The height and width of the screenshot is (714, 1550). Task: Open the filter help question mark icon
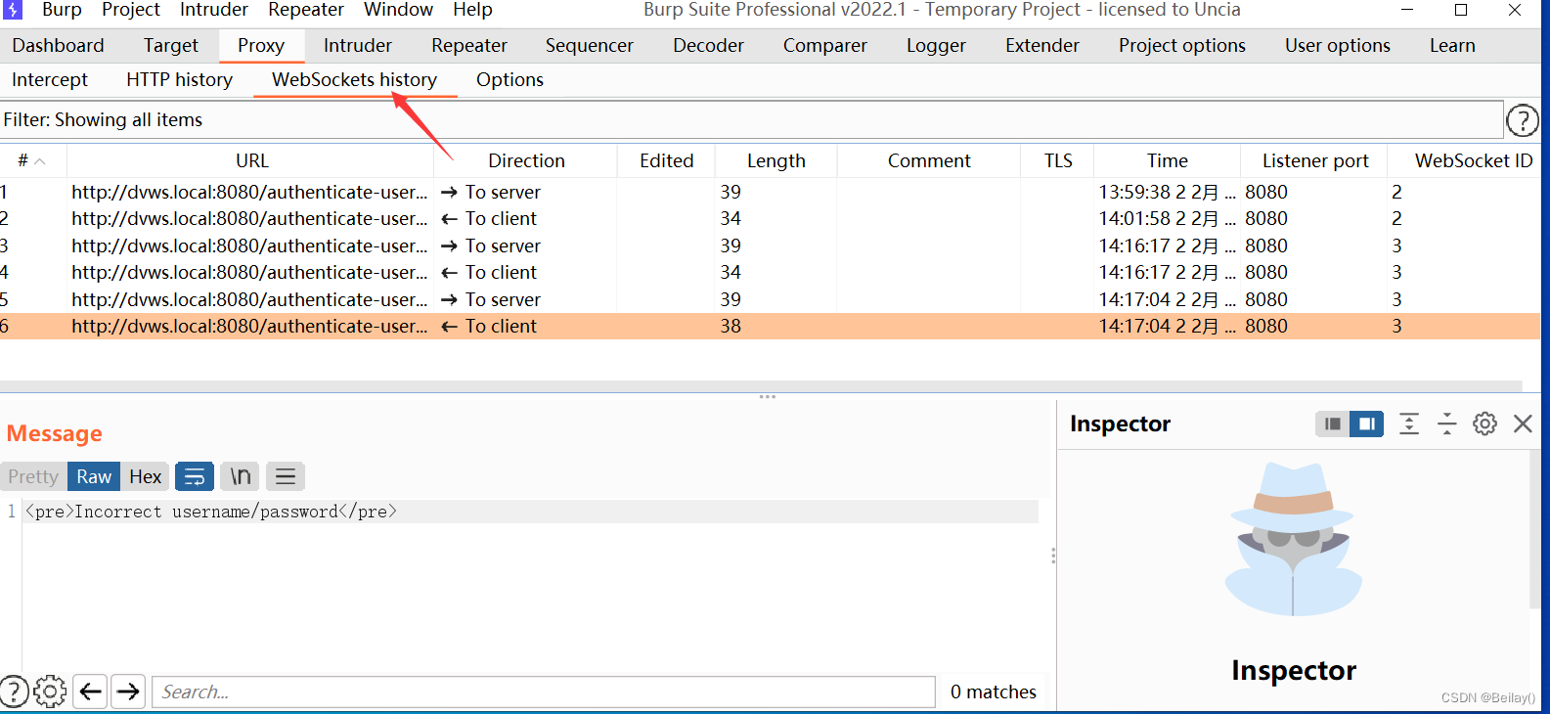[1522, 120]
